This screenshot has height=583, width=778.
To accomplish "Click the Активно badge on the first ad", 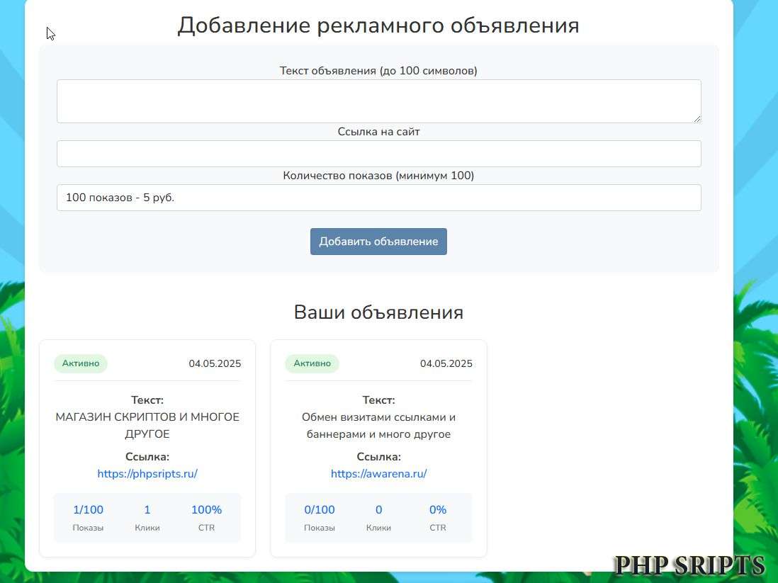I will coord(80,363).
